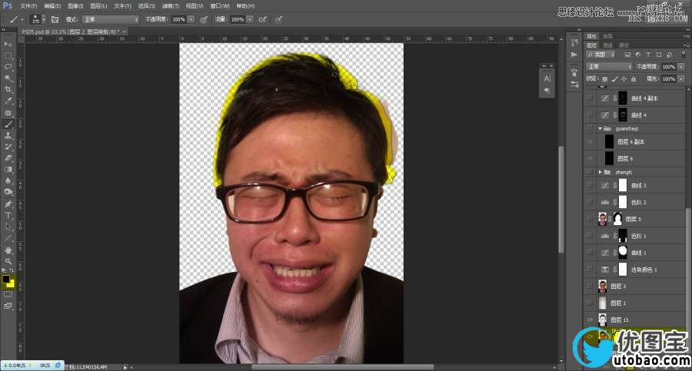Image resolution: width=692 pixels, height=371 pixels.
Task: Select the 图层 1 layer thumbnail
Action: click(x=602, y=303)
